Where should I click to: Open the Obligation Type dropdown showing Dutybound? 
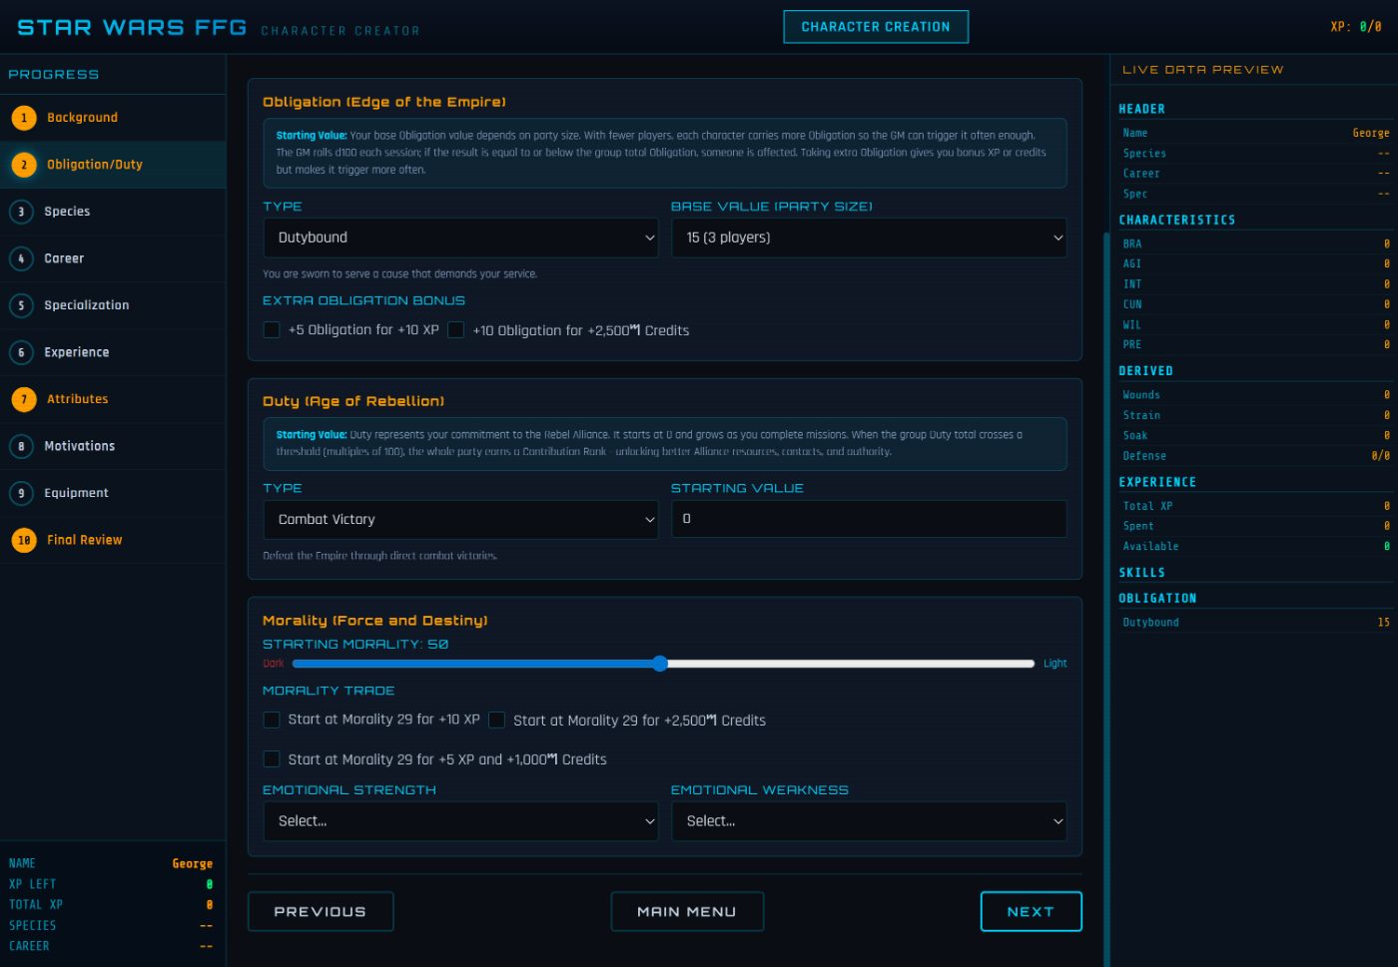point(460,238)
